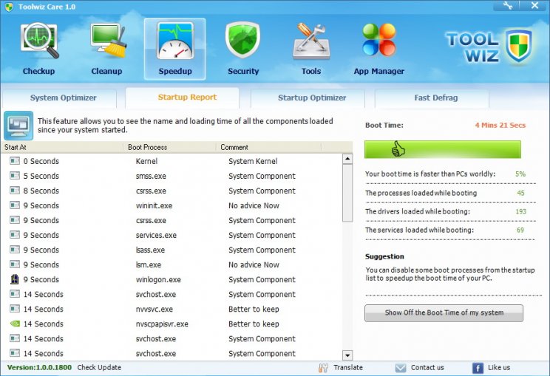Click the 5% faster value
This screenshot has width=550, height=376.
(x=520, y=174)
